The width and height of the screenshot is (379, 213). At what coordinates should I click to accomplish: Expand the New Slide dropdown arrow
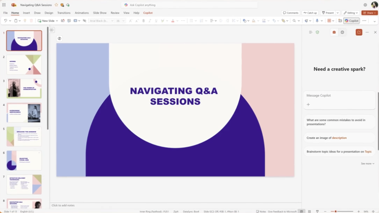click(x=56, y=21)
